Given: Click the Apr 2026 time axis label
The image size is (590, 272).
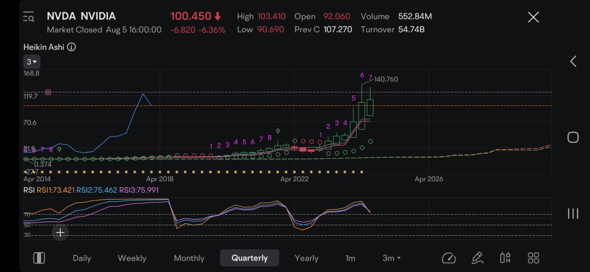Looking at the screenshot, I should pos(429,179).
